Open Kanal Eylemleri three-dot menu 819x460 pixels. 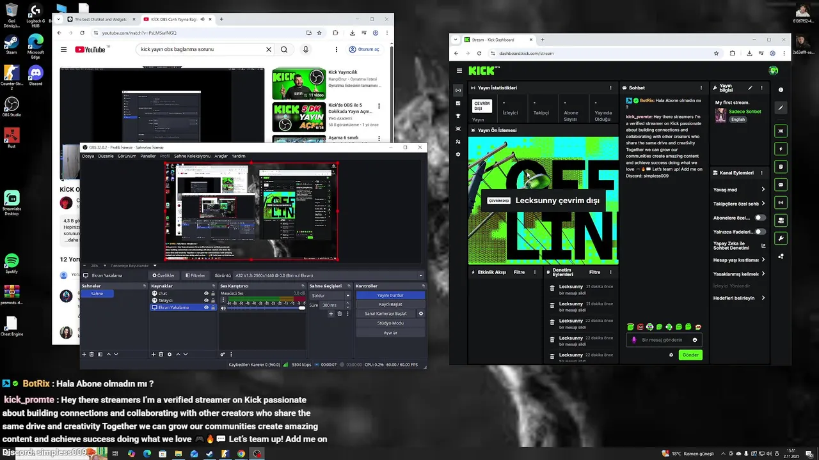coord(761,172)
